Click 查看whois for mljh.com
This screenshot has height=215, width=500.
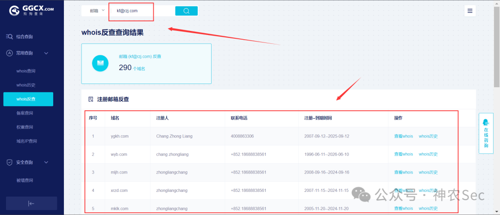403,173
